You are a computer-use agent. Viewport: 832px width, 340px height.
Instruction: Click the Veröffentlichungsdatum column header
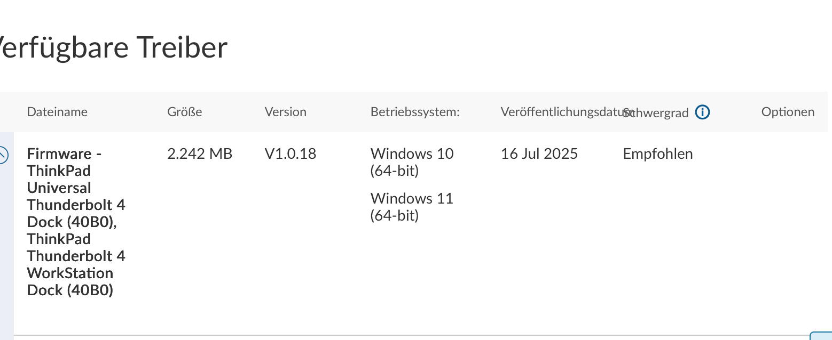pyautogui.click(x=566, y=112)
